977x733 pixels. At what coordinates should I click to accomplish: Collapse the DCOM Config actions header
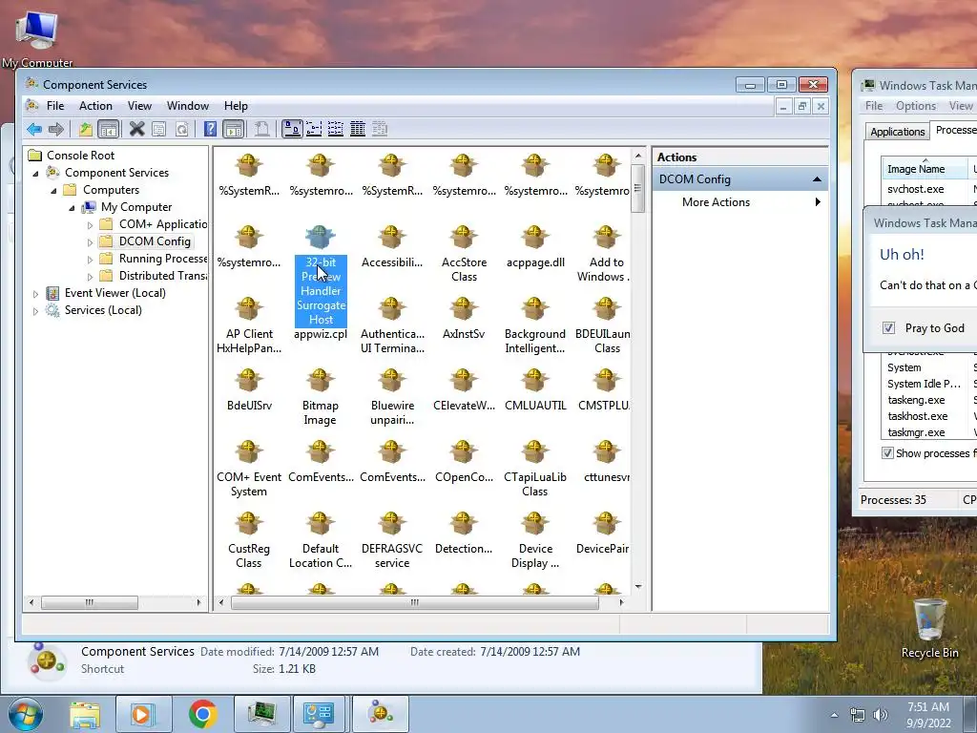(817, 179)
